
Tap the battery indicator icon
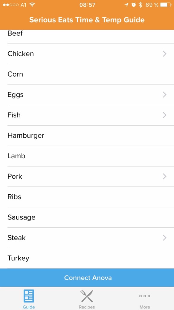166,5
